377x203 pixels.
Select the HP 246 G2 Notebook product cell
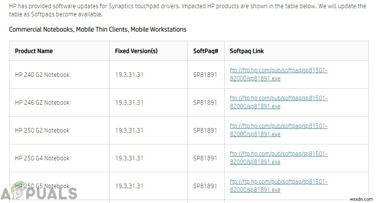pyautogui.click(x=42, y=102)
